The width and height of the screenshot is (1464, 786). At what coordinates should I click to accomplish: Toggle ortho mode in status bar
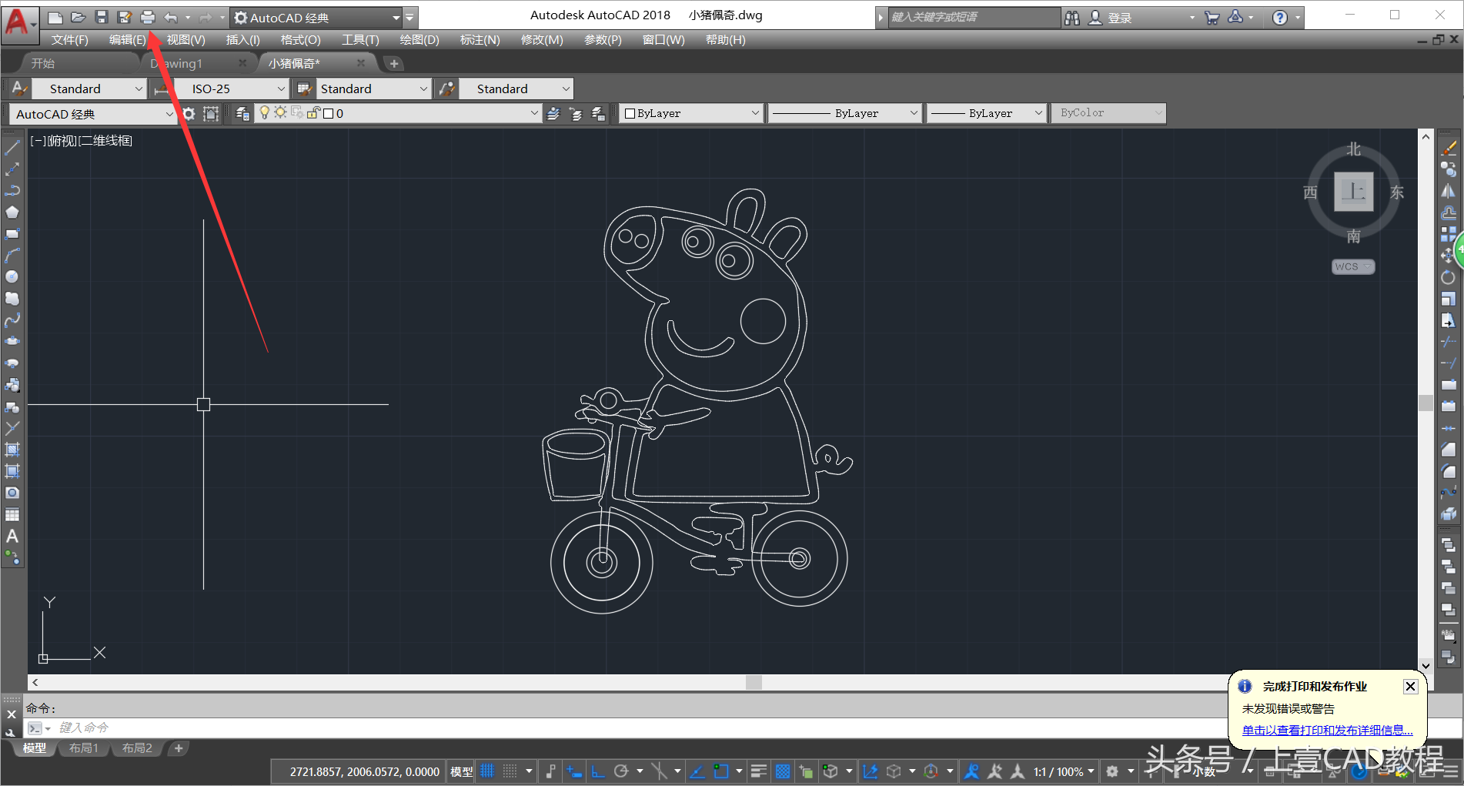pos(598,771)
